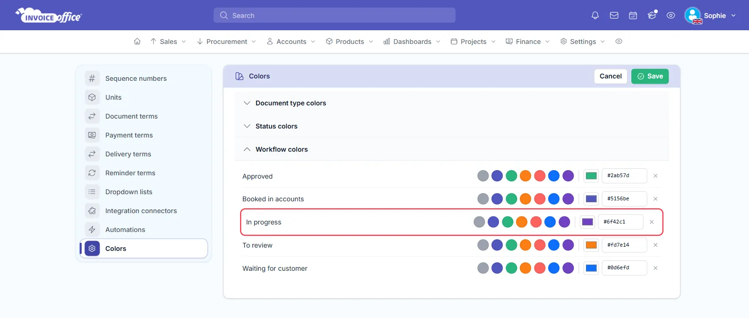Click Sophie's profile avatar
The image size is (749, 318).
click(693, 16)
